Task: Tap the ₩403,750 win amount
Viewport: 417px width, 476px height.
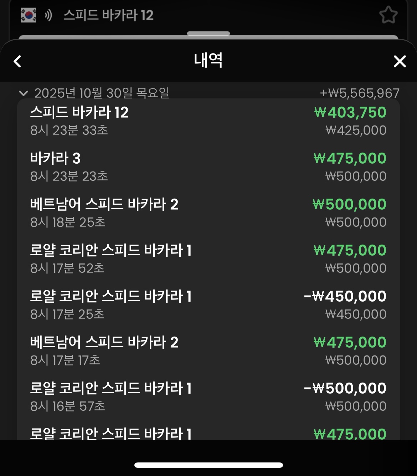Action: pyautogui.click(x=350, y=112)
